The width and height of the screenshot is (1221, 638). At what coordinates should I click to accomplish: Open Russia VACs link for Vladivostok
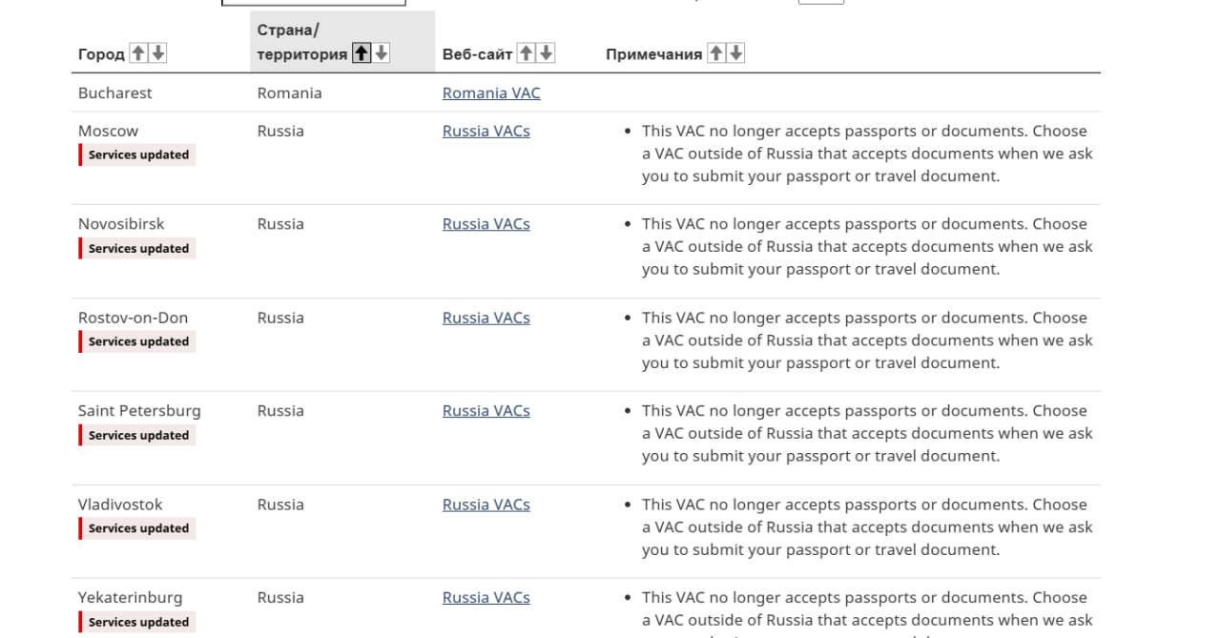(x=486, y=504)
